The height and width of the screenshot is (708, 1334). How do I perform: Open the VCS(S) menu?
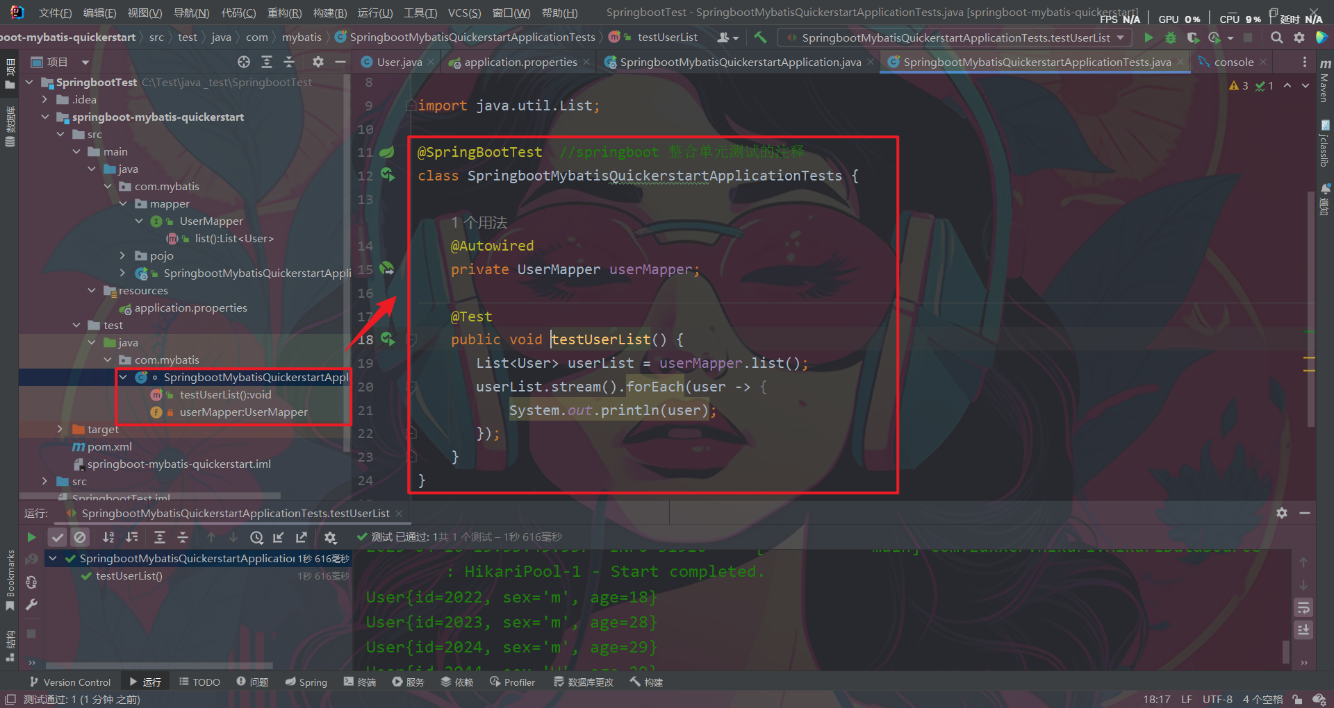[x=464, y=12]
